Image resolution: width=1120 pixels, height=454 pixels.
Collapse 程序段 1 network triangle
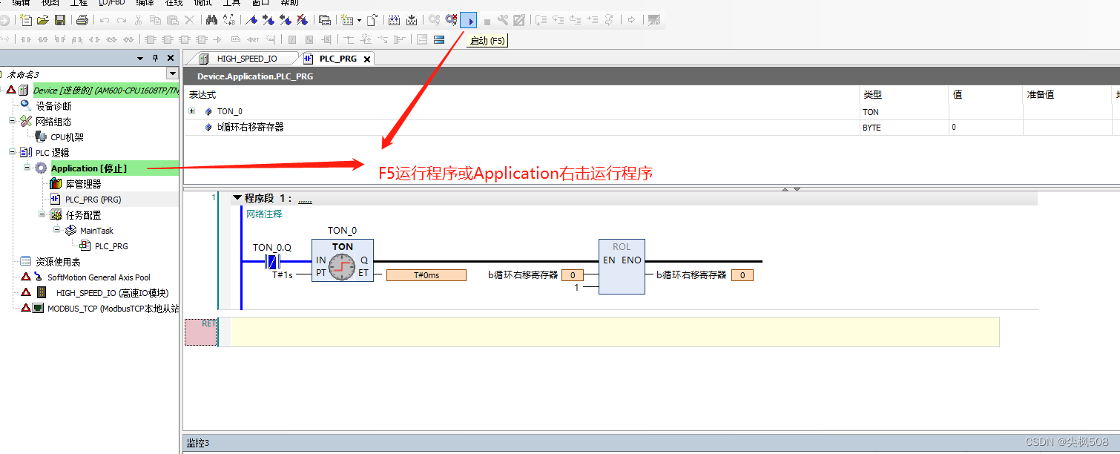coord(237,198)
